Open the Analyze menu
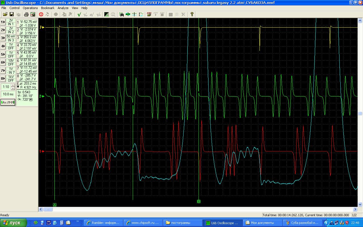 (x=63, y=8)
